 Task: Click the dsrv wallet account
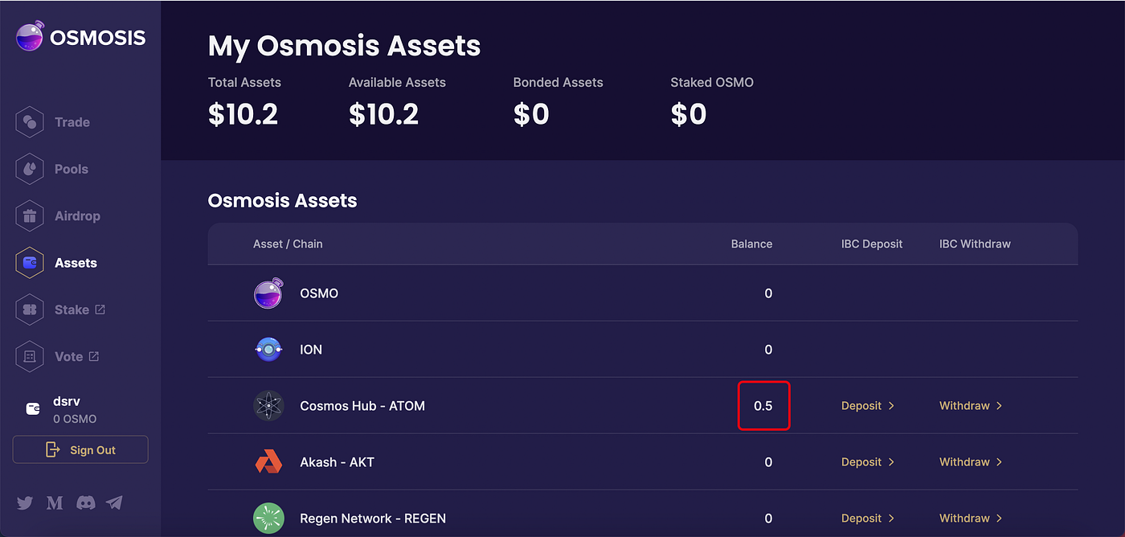(x=66, y=409)
